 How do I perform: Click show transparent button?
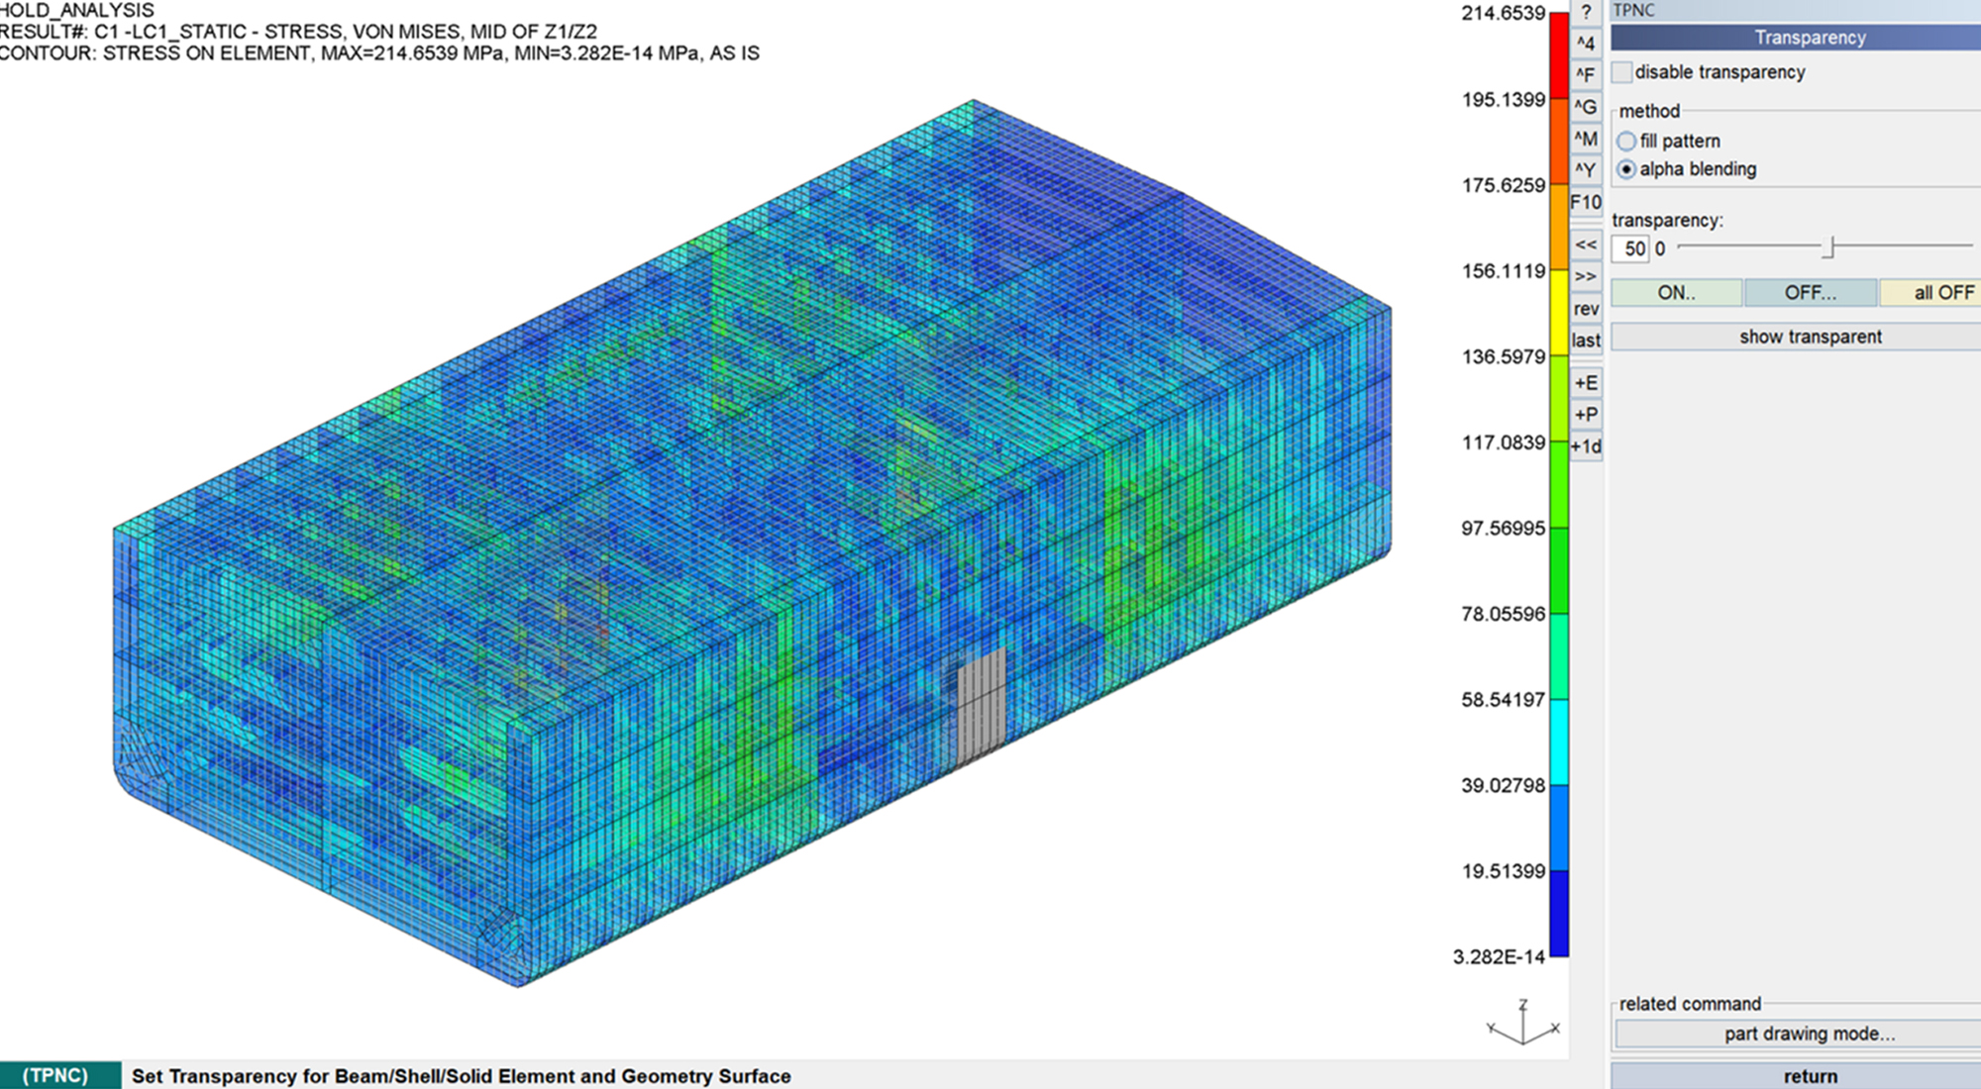(x=1809, y=337)
